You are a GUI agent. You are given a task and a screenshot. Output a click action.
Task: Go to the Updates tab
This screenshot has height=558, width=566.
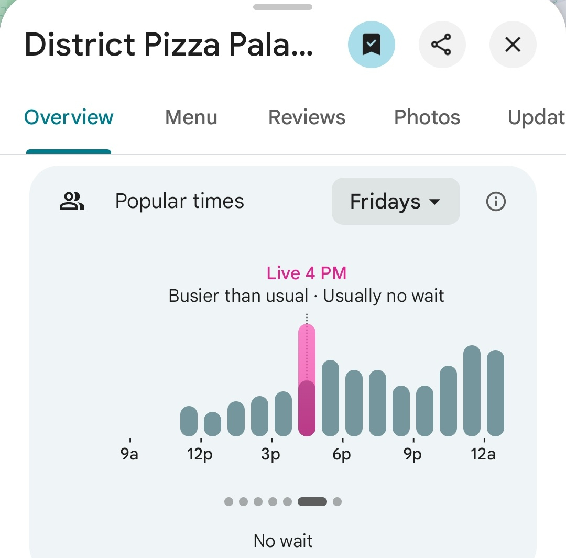(537, 117)
